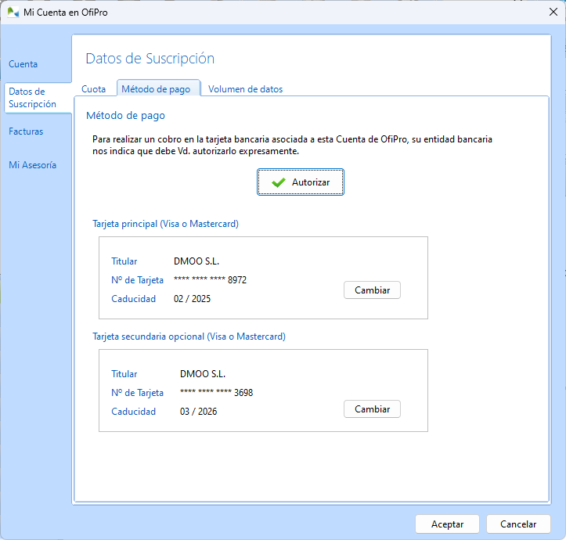Confirm with the Aceptar button

coord(447,524)
